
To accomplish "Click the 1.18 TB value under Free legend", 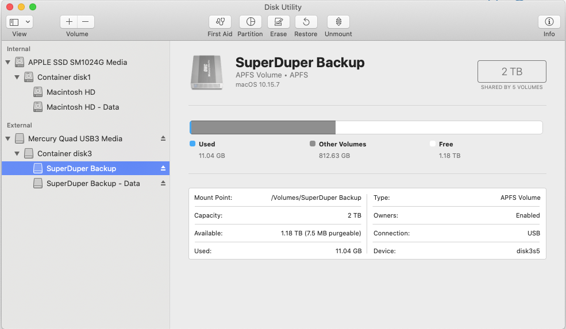I will coord(449,156).
